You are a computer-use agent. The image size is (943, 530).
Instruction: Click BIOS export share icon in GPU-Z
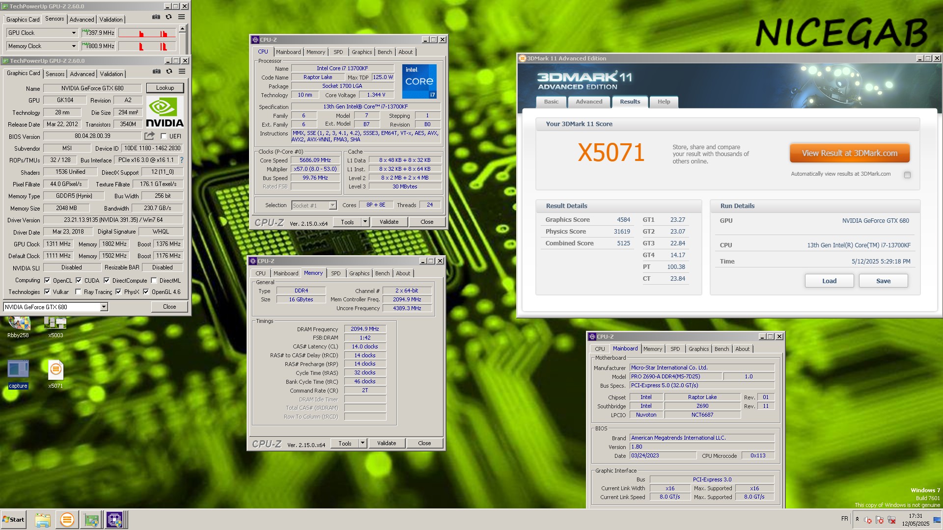pyautogui.click(x=150, y=136)
